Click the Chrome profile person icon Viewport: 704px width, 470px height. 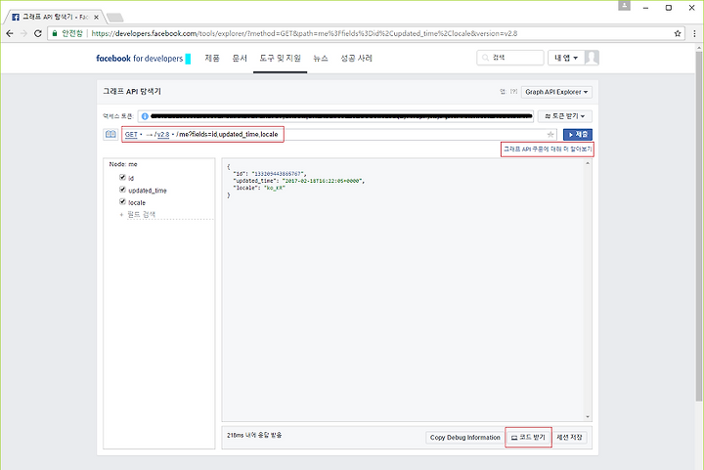pyautogui.click(x=624, y=6)
